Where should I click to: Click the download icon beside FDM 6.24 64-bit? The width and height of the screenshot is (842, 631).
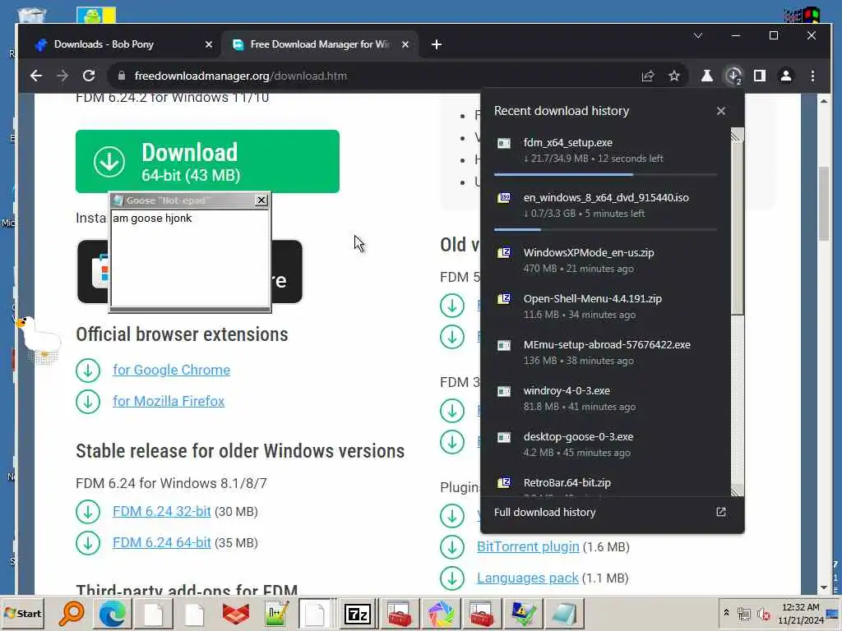(x=88, y=543)
